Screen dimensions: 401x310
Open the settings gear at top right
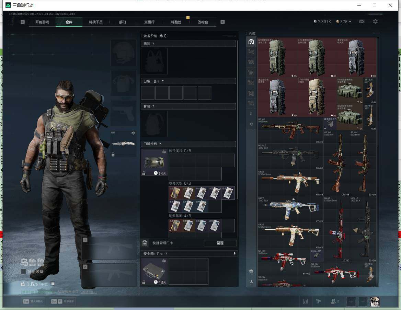[375, 22]
